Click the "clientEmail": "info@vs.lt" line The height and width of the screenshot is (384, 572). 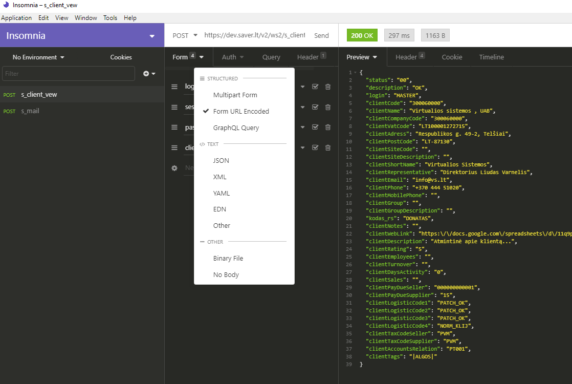coord(409,180)
